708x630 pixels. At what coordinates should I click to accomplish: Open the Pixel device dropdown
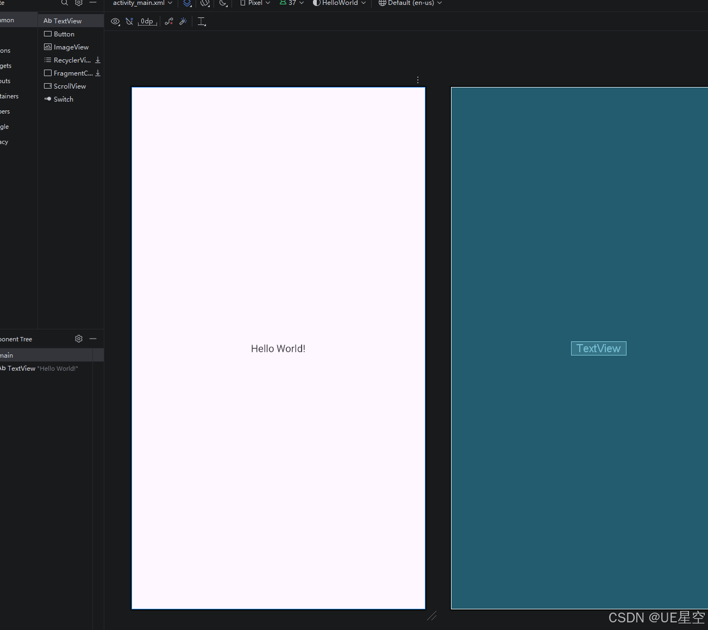tap(255, 3)
